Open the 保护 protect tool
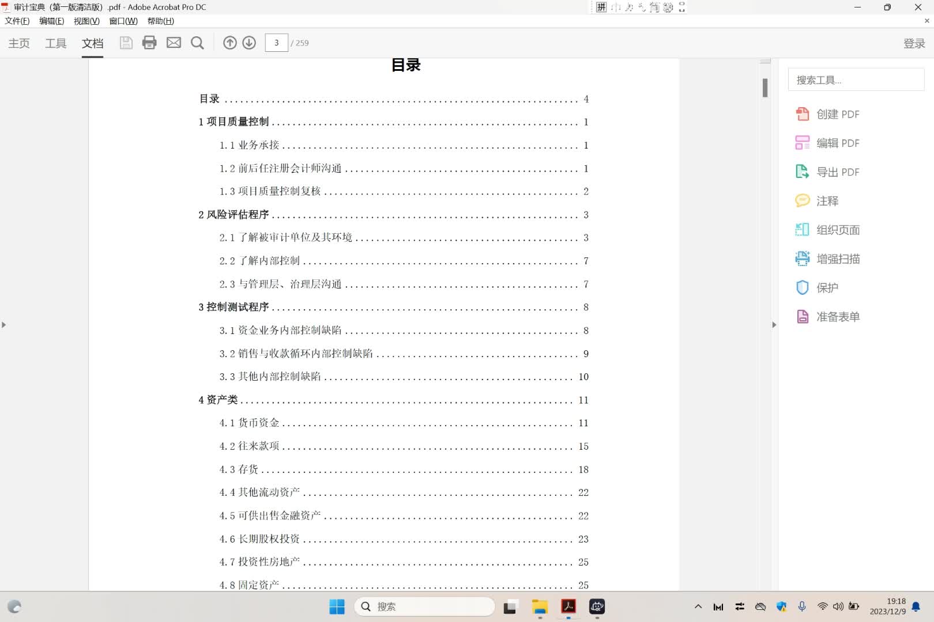Viewport: 934px width, 622px height. pyautogui.click(x=817, y=287)
